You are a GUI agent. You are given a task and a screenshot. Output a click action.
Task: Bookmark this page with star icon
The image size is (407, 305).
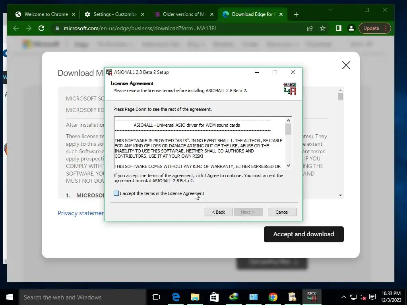323,28
